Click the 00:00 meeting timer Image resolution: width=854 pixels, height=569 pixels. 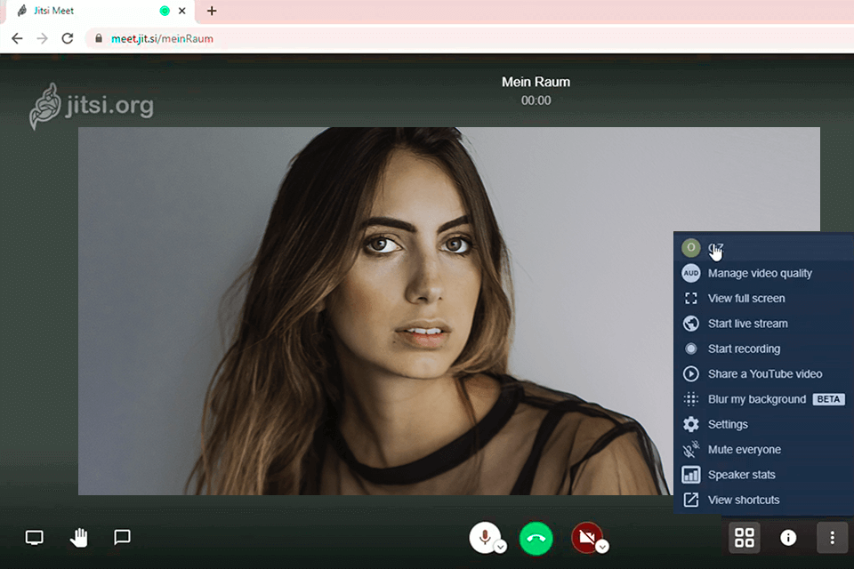536,100
